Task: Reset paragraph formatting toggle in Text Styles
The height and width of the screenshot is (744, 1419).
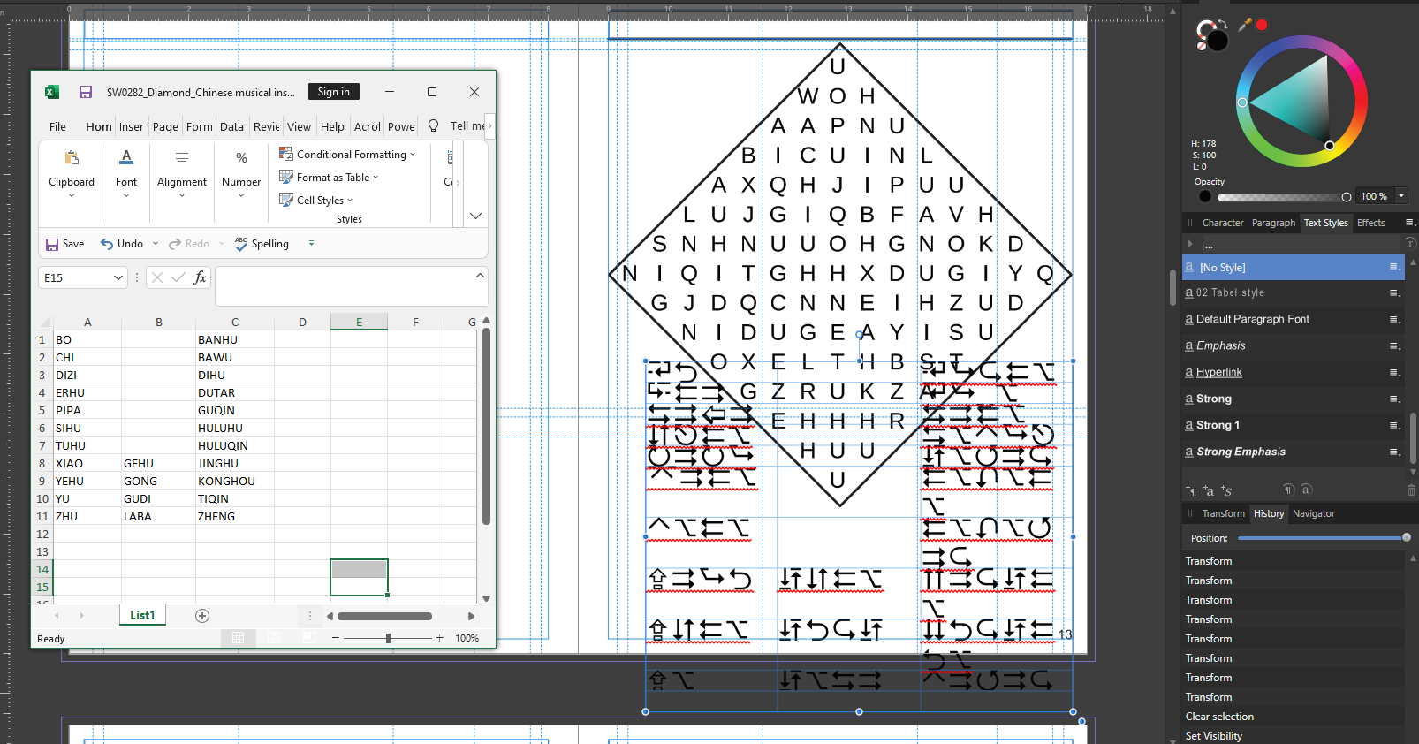Action: 1288,490
